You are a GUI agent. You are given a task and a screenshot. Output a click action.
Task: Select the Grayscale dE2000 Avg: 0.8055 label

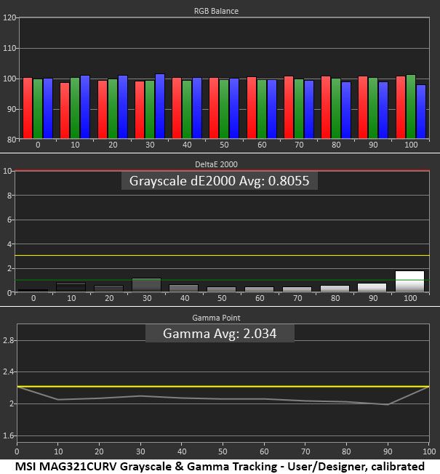(x=219, y=181)
